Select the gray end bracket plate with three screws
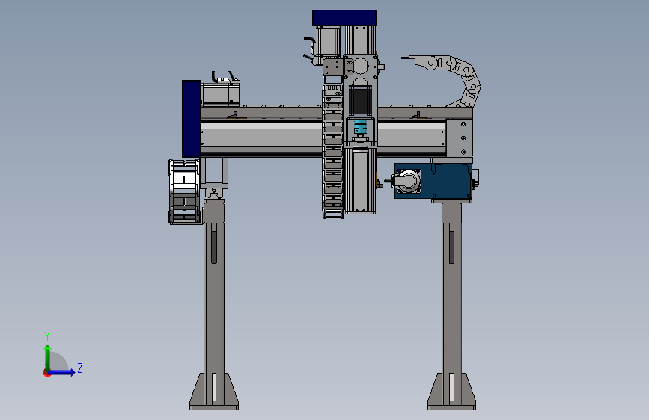 459,138
